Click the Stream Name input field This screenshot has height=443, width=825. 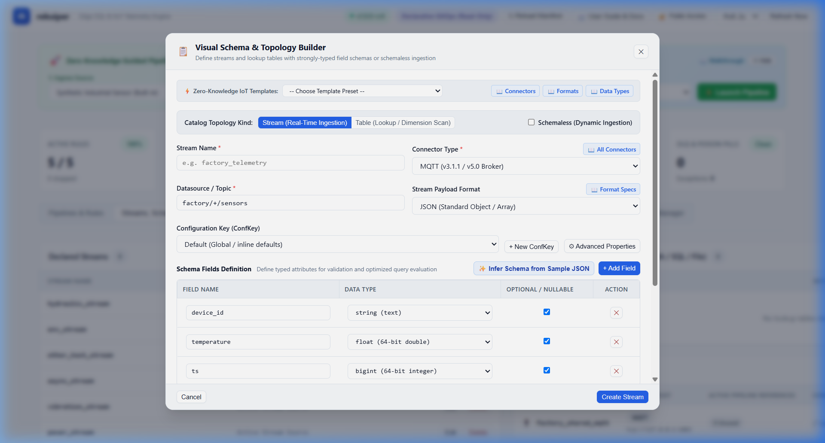(x=290, y=163)
